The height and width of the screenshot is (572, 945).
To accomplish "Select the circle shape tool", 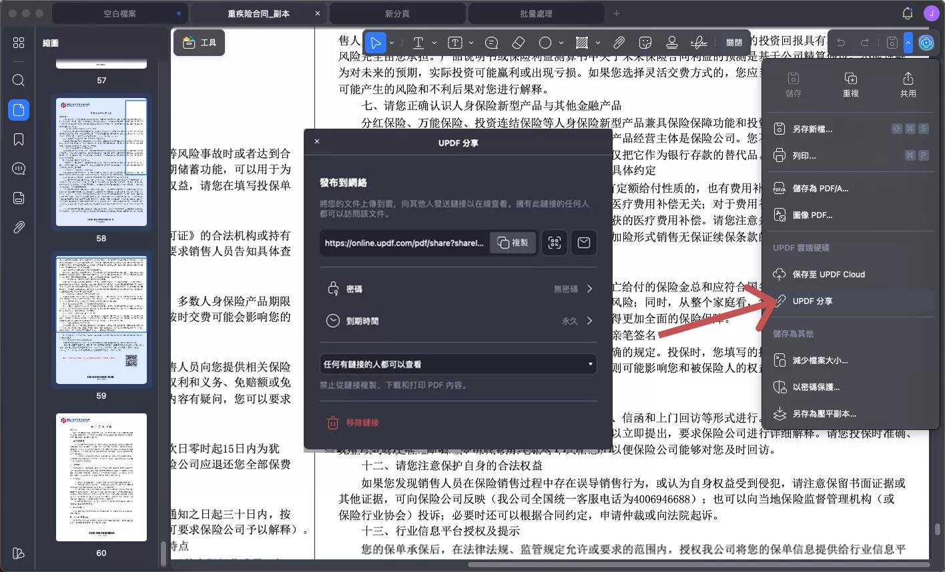I will 545,43.
